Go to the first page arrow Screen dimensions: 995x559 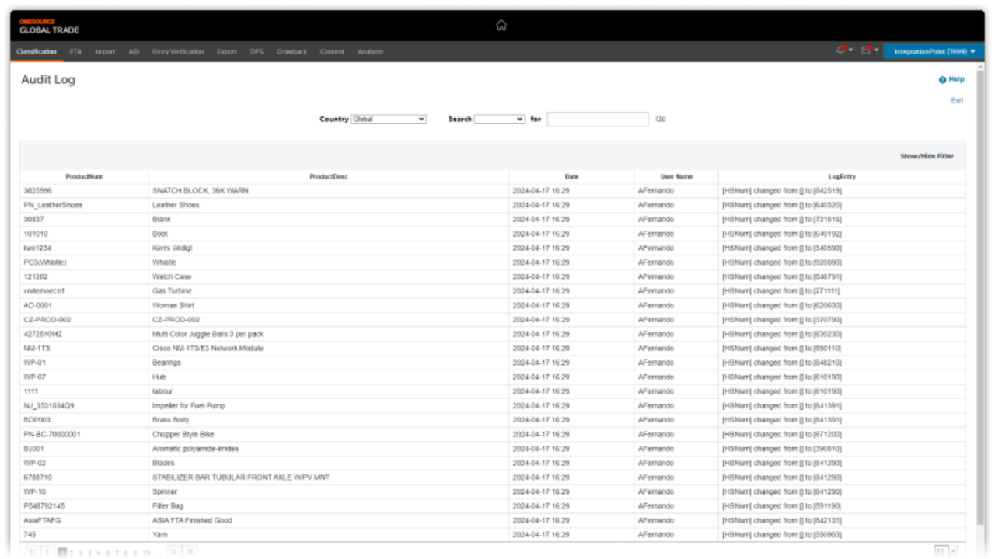click(x=33, y=552)
